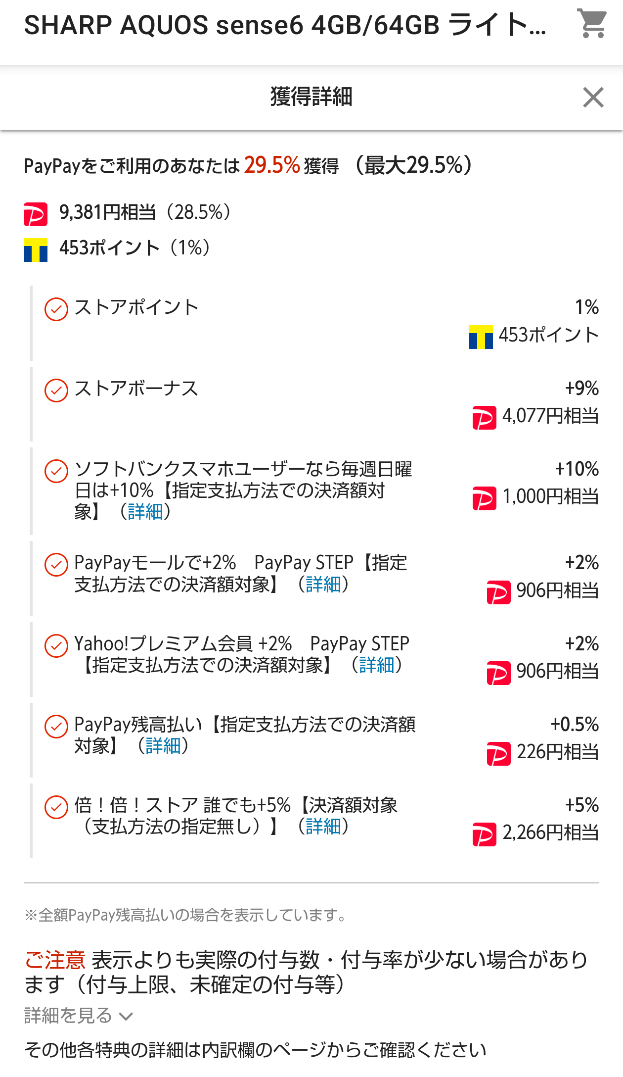Image resolution: width=623 pixels, height=1077 pixels.
Task: Tap the T-Point icon in ストアポイント row
Action: 481,337
